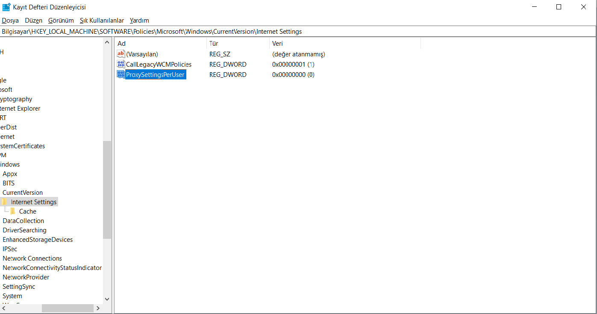Maximize the Kayıt Defteri Düzenleyicisi window
597x314 pixels.
click(x=559, y=7)
